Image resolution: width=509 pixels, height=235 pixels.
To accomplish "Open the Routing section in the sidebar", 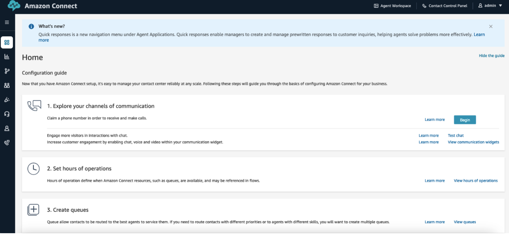I will 7,71.
